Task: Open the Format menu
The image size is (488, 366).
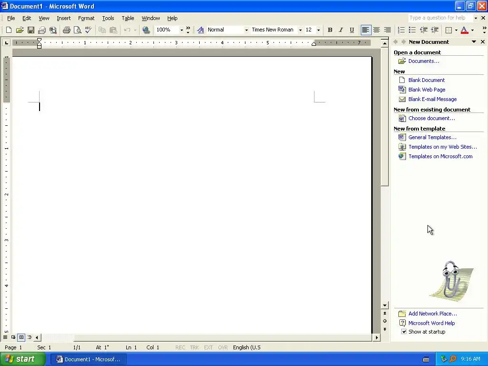Action: (x=86, y=18)
